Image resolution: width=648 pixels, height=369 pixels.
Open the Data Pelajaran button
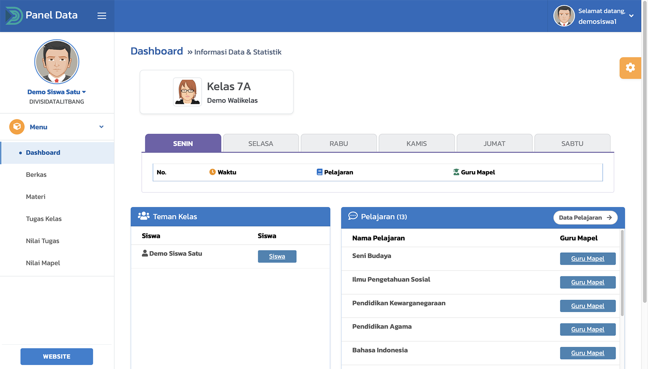[x=585, y=218]
